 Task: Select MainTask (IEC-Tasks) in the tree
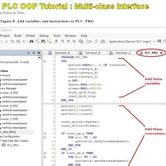click(x=15, y=141)
